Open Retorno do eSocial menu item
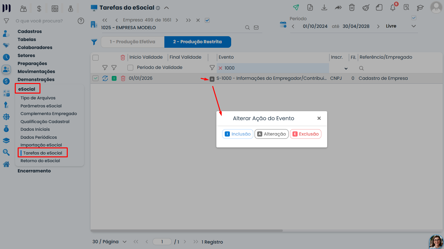The width and height of the screenshot is (444, 249). pos(40,161)
